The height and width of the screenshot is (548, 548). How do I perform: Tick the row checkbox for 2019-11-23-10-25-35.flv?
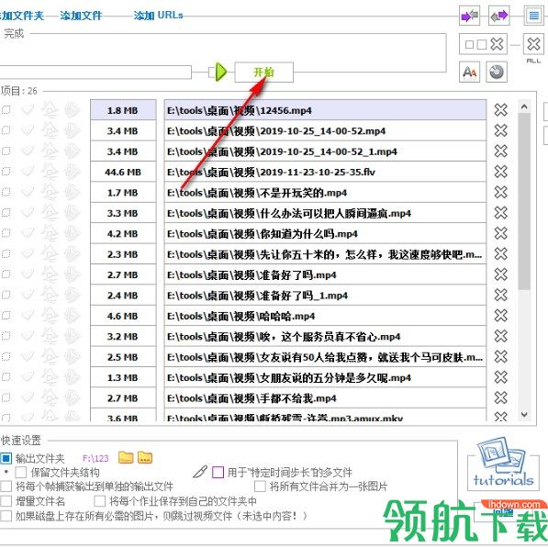6,172
